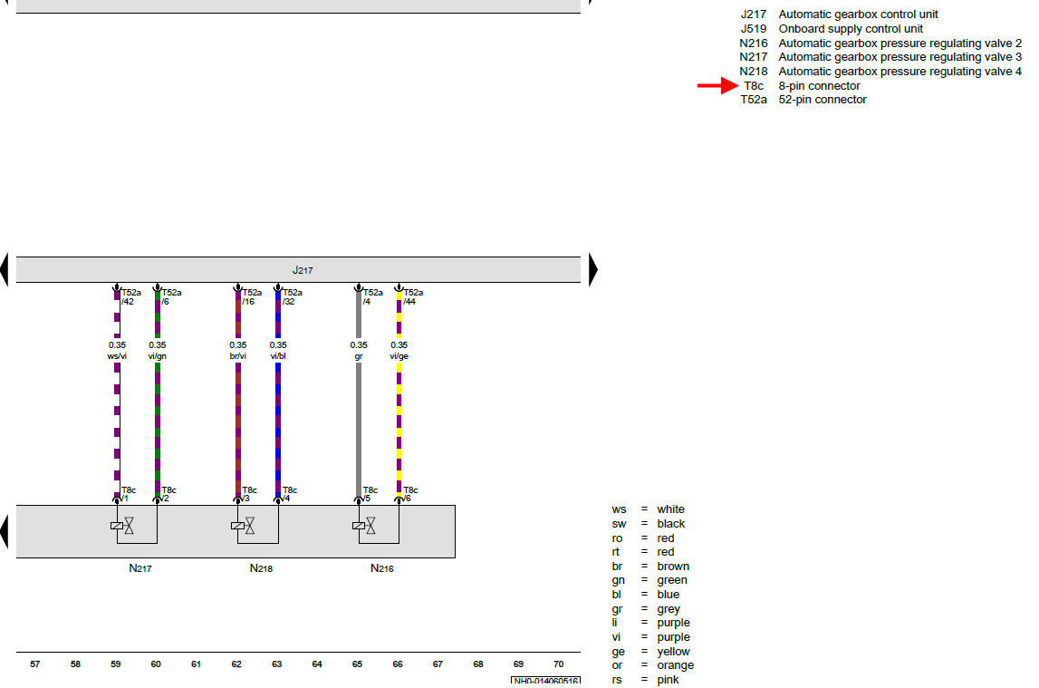Viewport: 1039px width, 688px height.
Task: Click the T52a /42 pin label
Action: (x=130, y=297)
